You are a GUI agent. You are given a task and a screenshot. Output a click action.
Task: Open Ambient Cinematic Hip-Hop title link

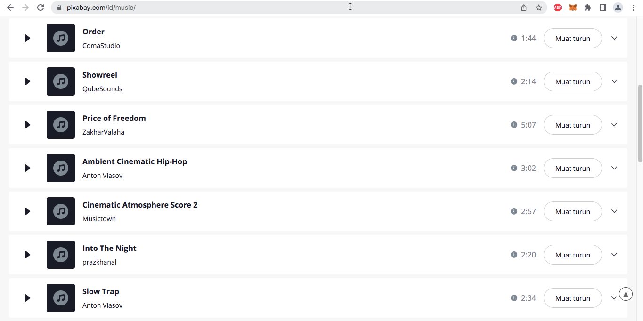pyautogui.click(x=135, y=161)
